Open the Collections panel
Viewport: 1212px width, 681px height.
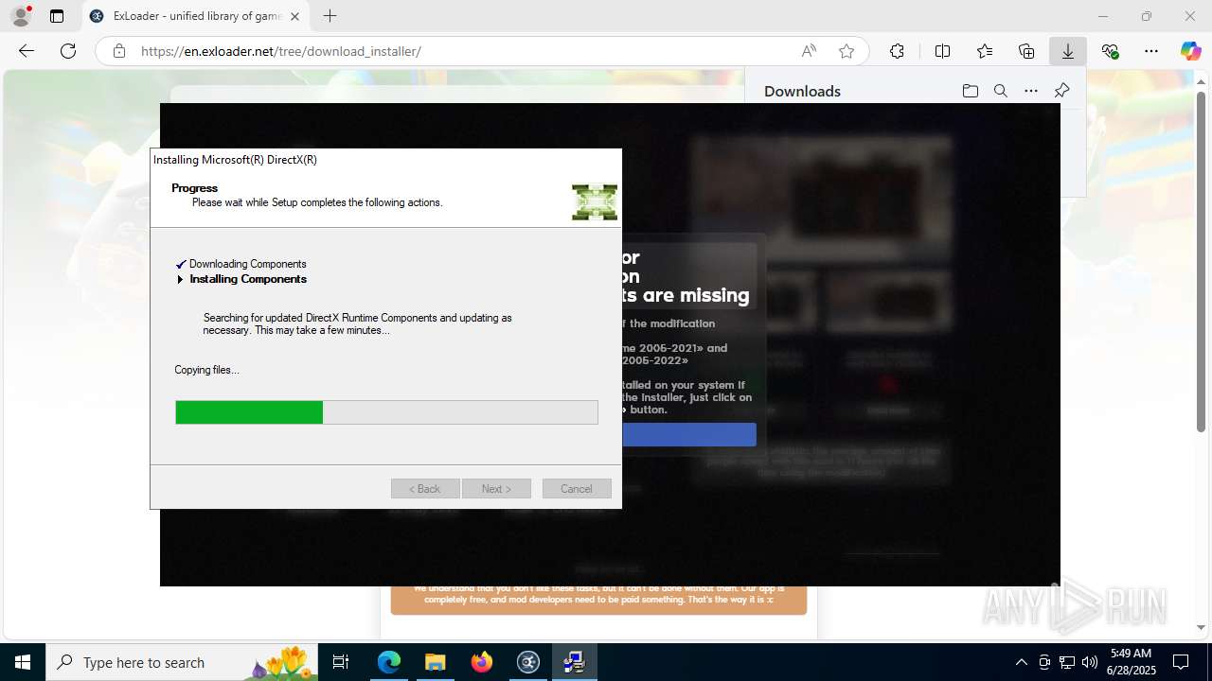pyautogui.click(x=1026, y=51)
